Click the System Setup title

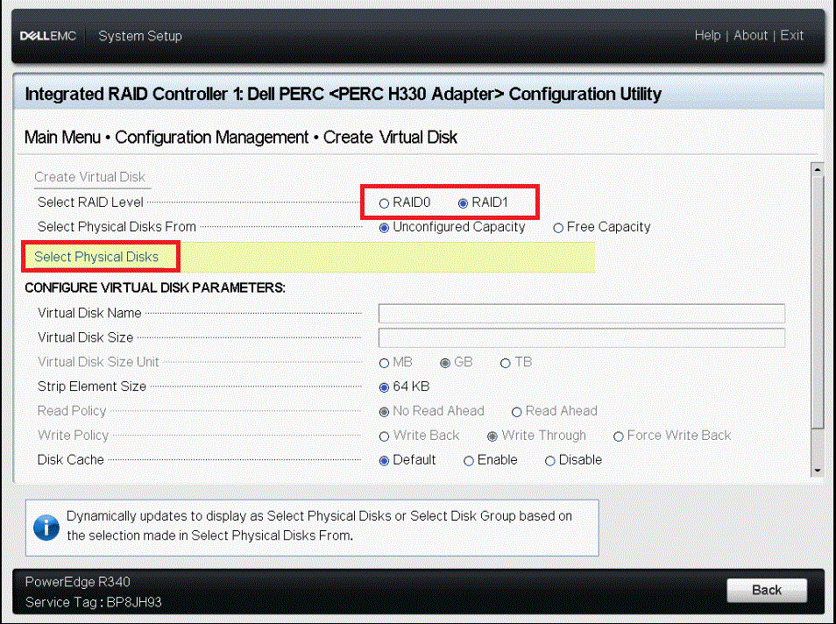(x=140, y=36)
